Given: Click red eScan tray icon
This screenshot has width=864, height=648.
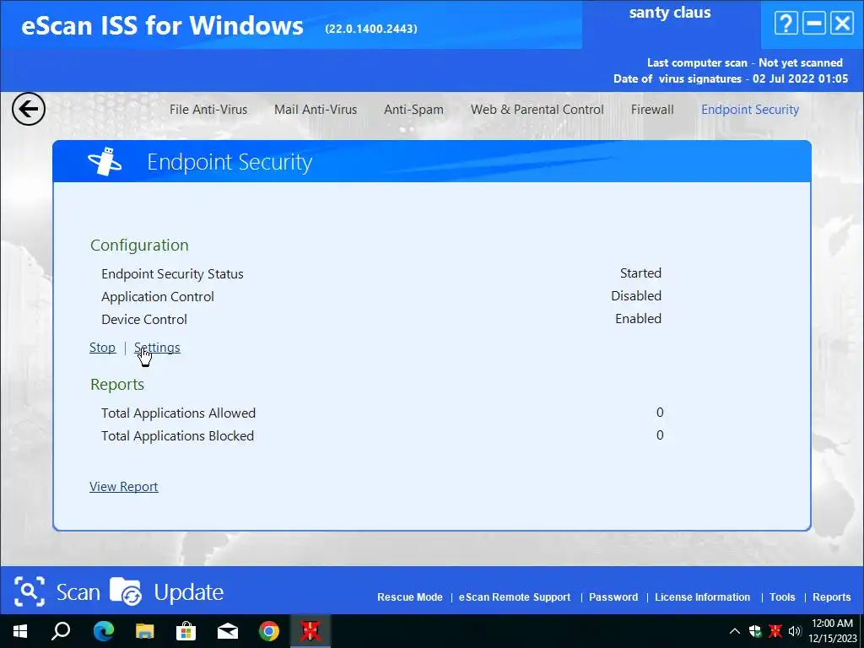Looking at the screenshot, I should click(775, 631).
